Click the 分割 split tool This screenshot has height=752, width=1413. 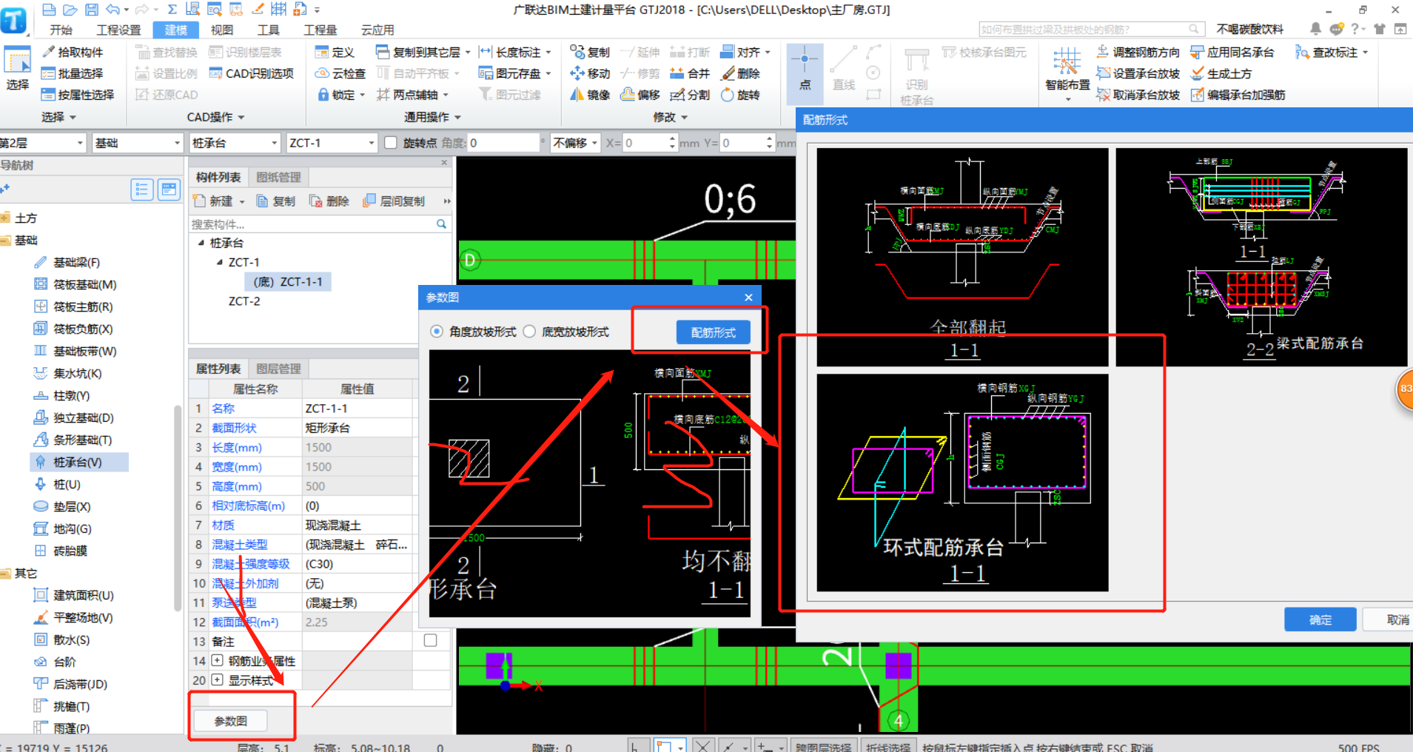click(690, 95)
